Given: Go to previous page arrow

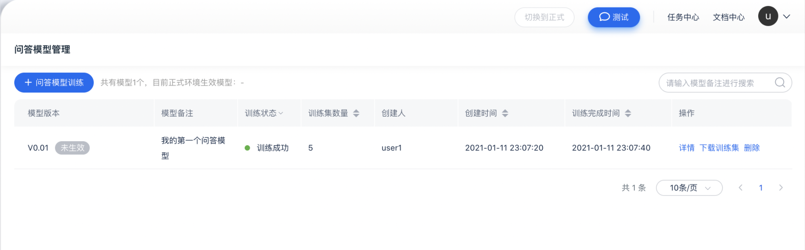Looking at the screenshot, I should (740, 187).
